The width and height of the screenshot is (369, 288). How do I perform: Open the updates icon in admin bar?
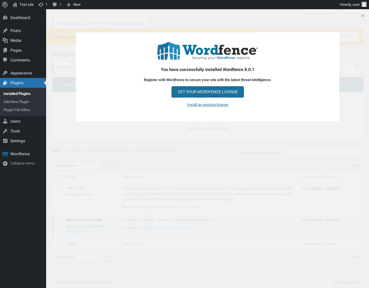click(41, 5)
